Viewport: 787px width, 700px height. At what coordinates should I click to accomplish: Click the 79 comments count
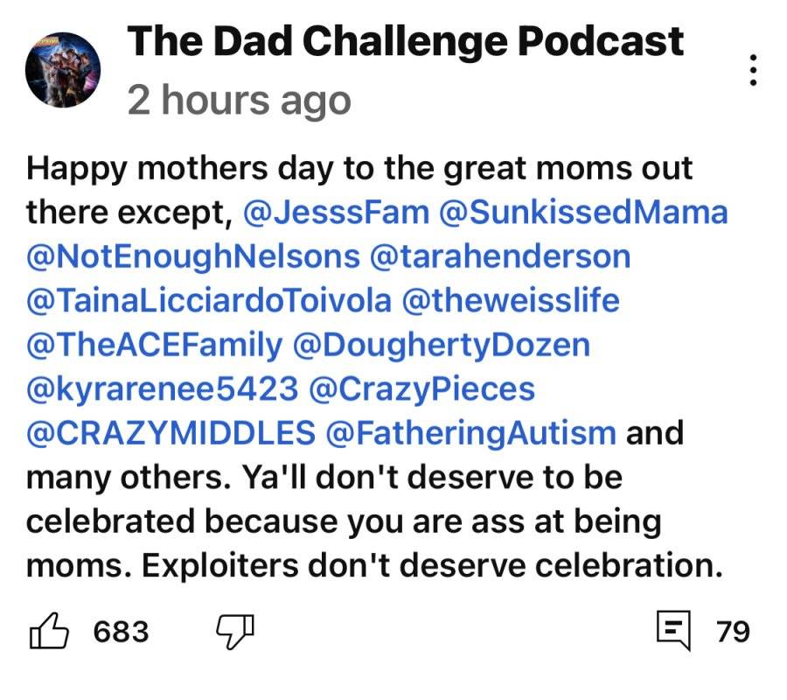pyautogui.click(x=734, y=632)
